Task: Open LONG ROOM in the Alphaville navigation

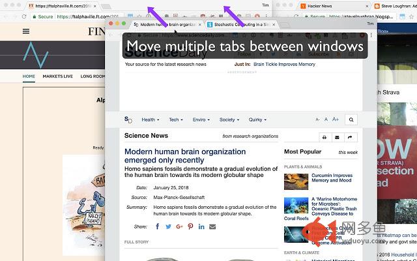Action: 93,76
